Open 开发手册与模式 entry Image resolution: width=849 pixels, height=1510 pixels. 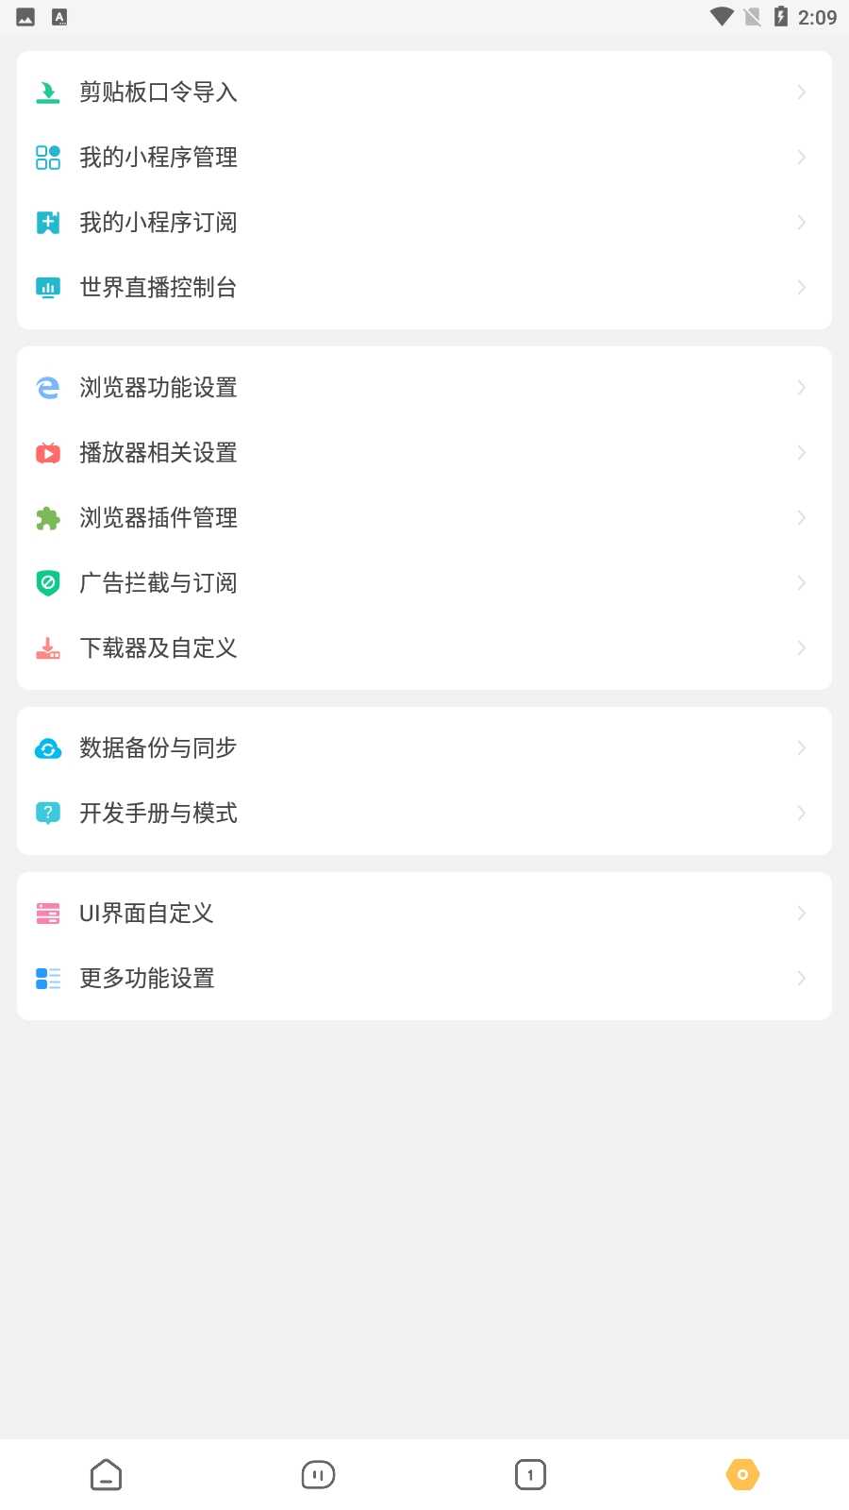click(x=158, y=814)
